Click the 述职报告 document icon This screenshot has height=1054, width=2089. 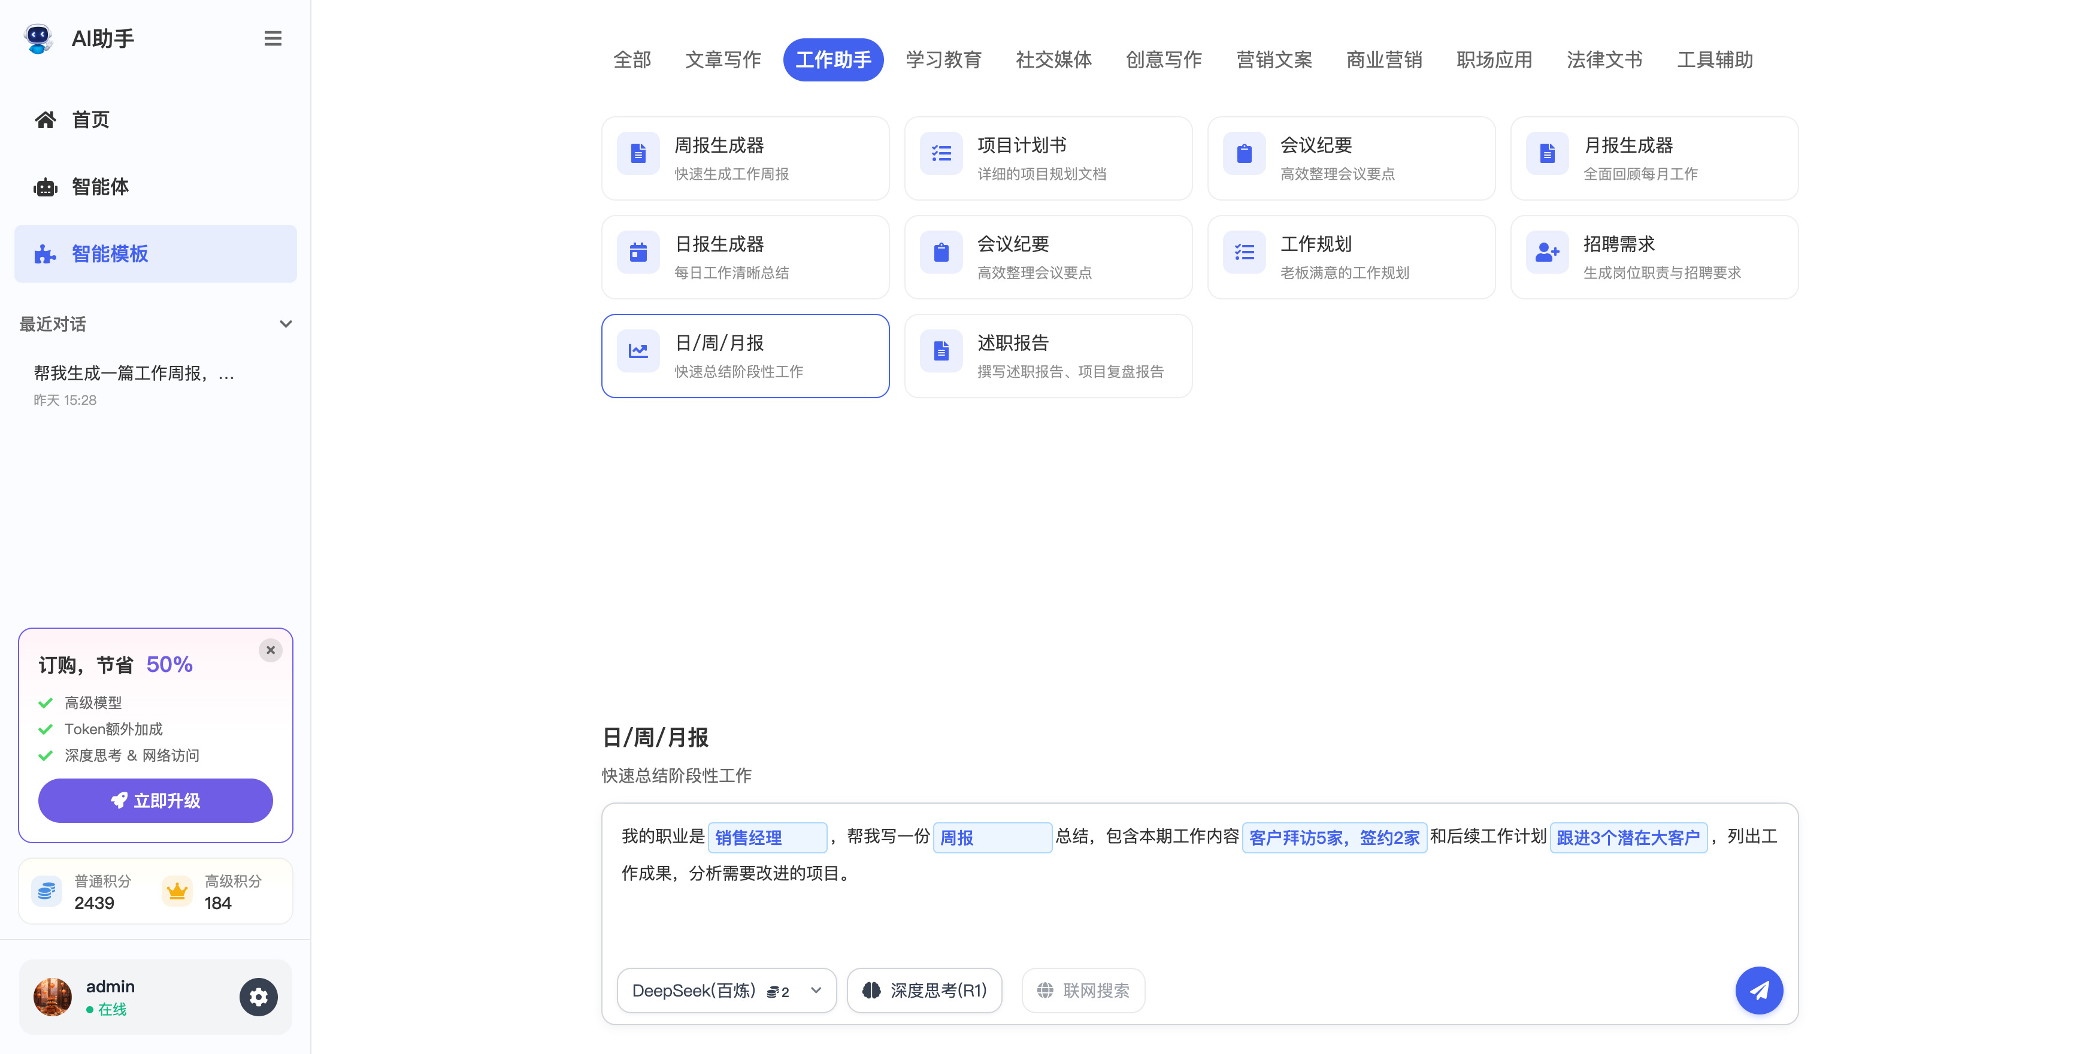tap(941, 351)
